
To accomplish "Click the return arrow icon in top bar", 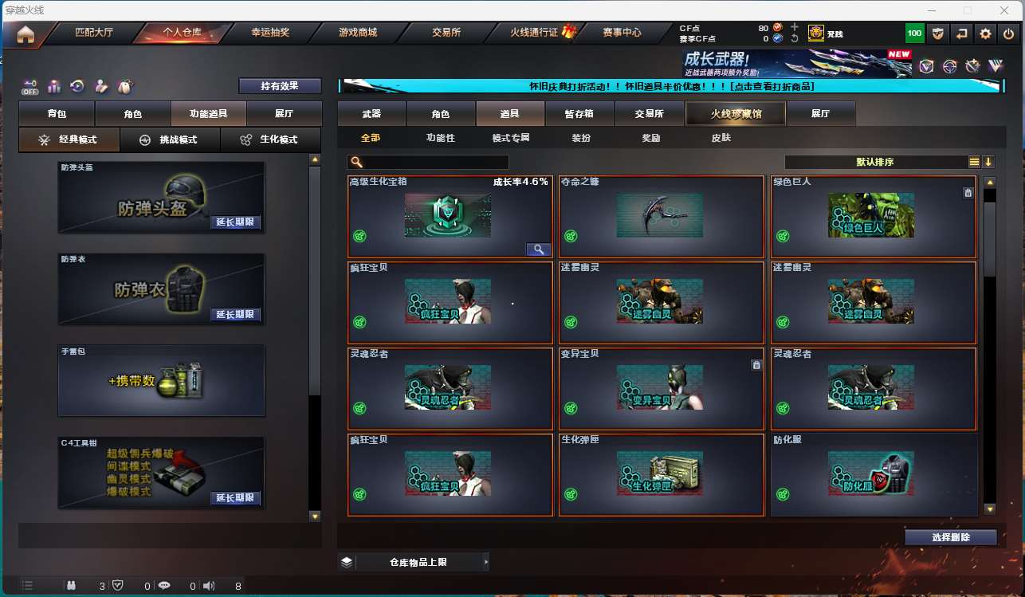I will [962, 33].
